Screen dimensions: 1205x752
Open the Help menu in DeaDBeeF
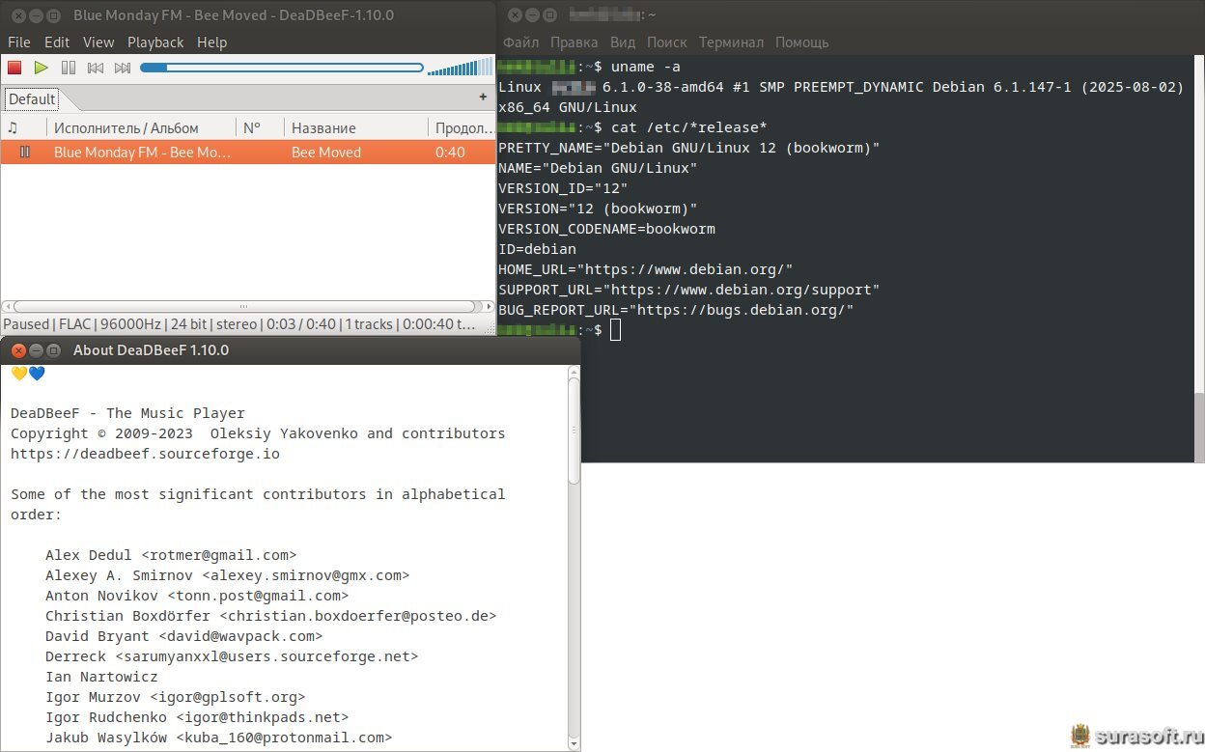pyautogui.click(x=211, y=42)
